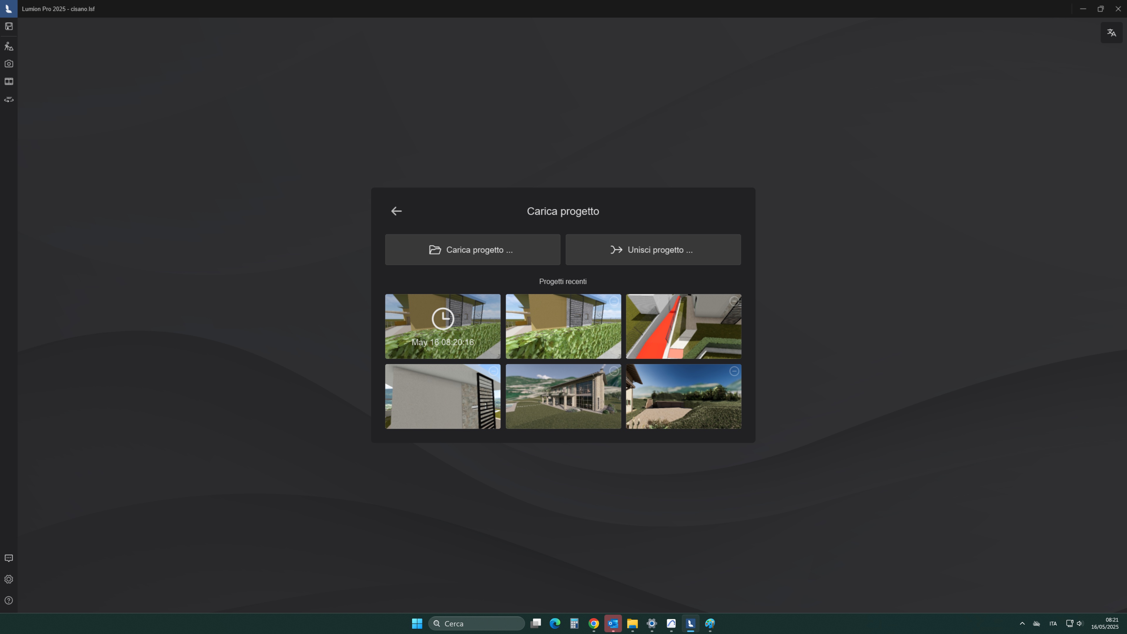Open Microsoft Edge from the taskbar
Screen dimensions: 1127x634
[x=555, y=623]
